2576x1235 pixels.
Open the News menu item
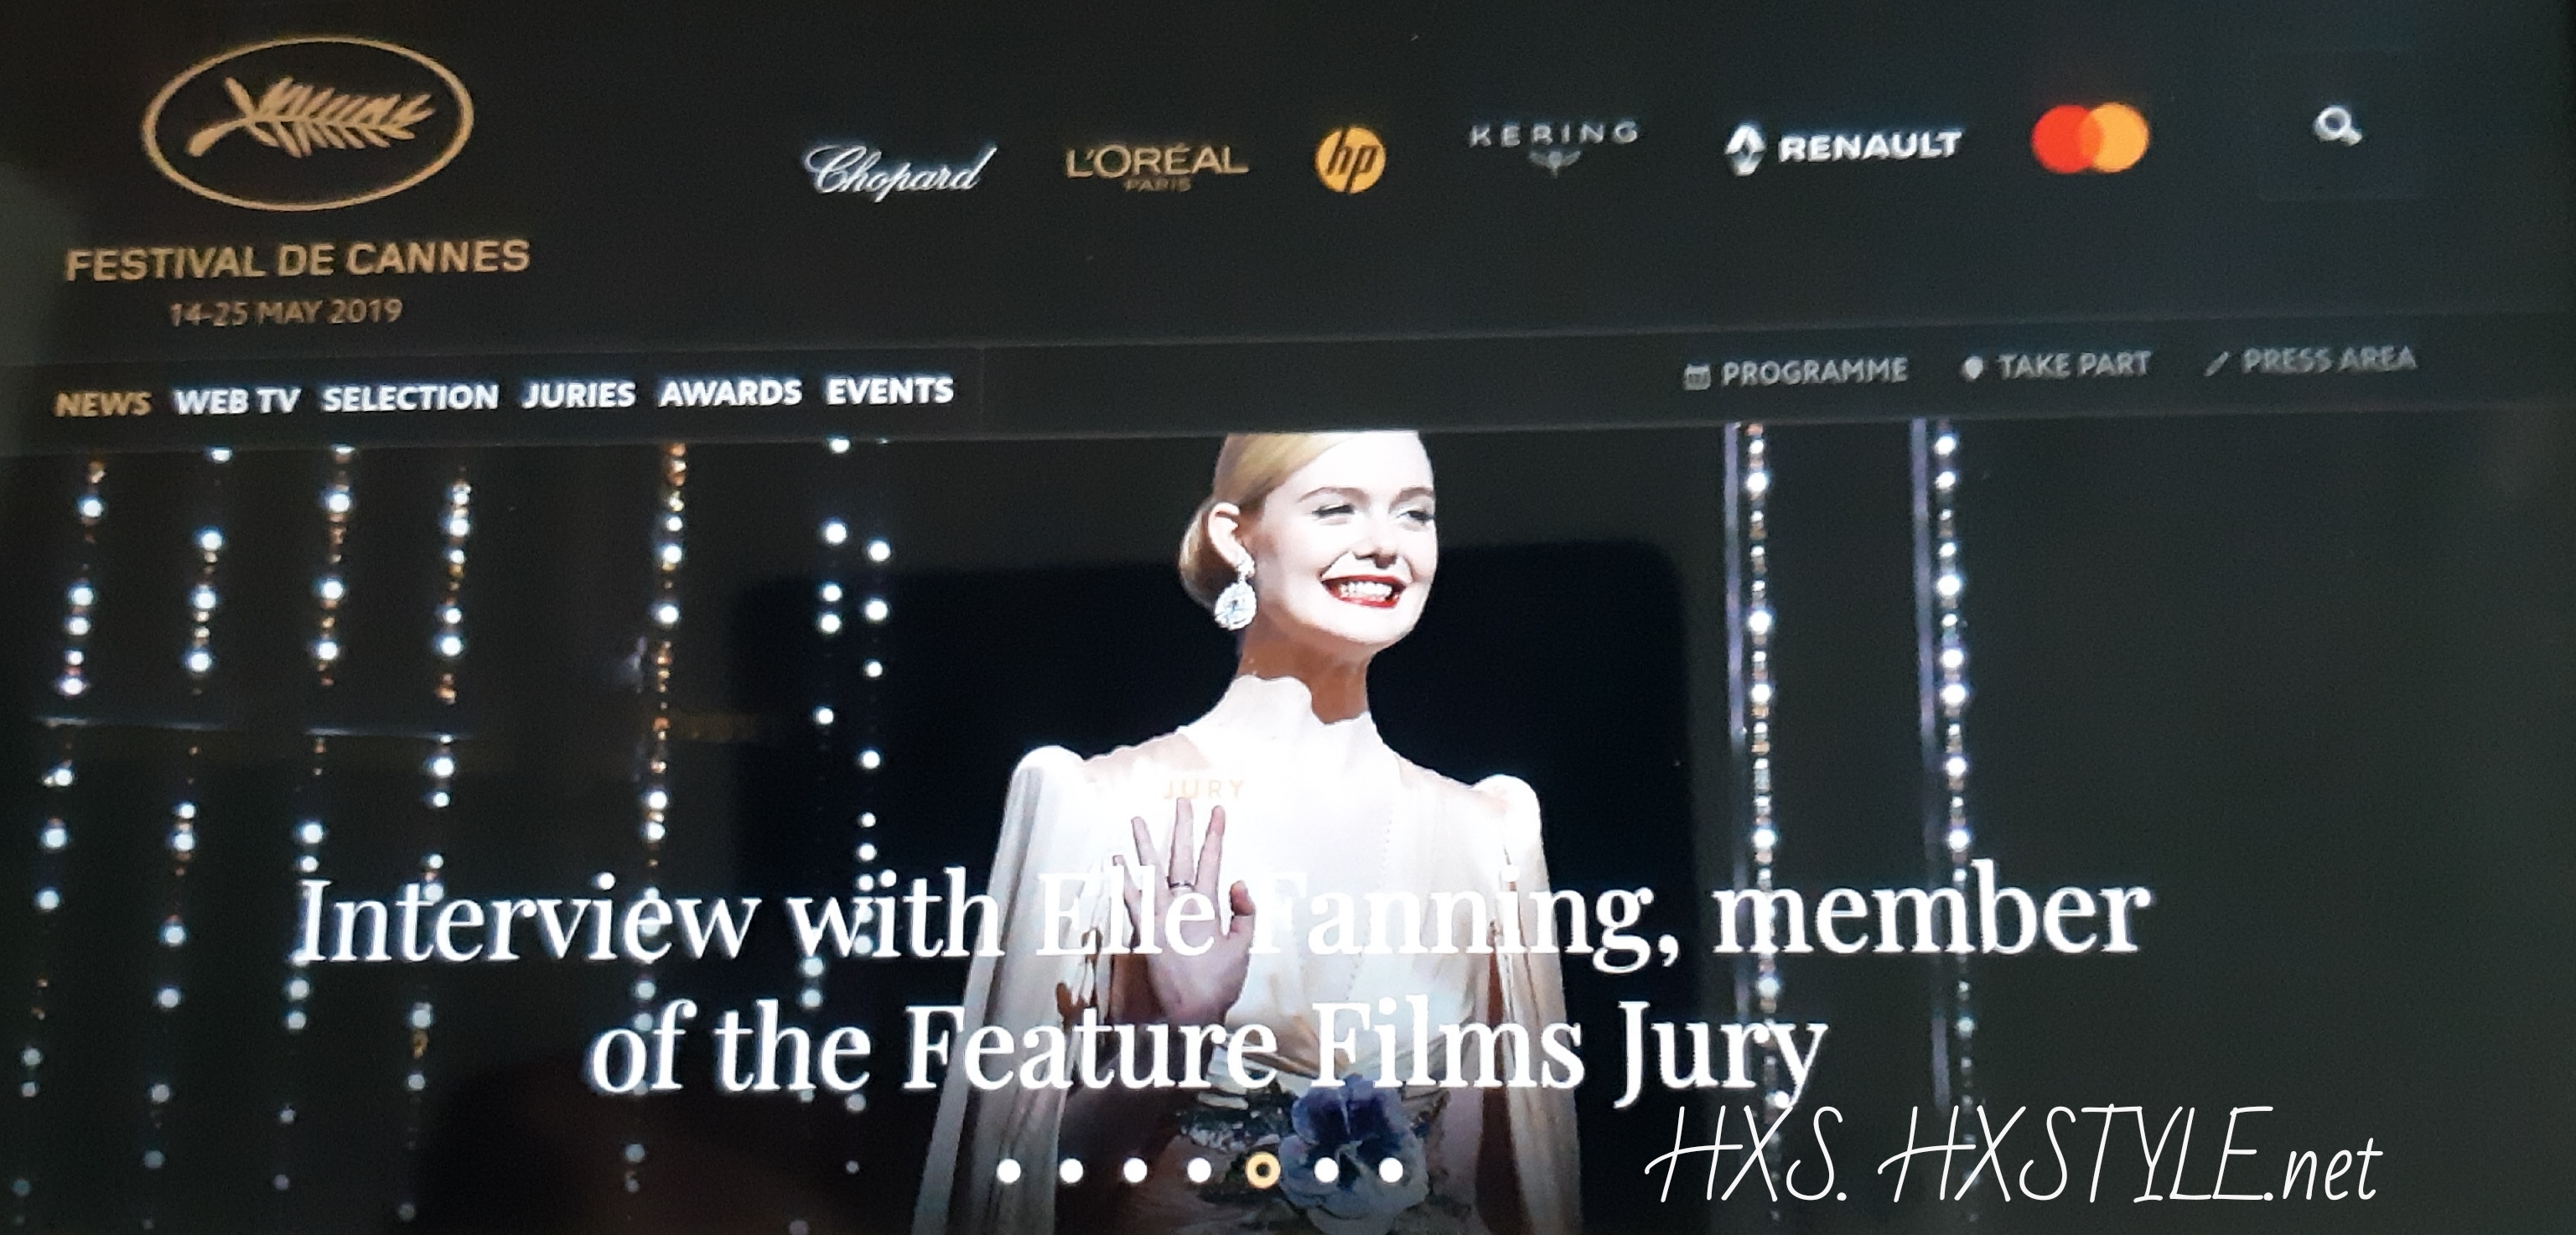103,404
